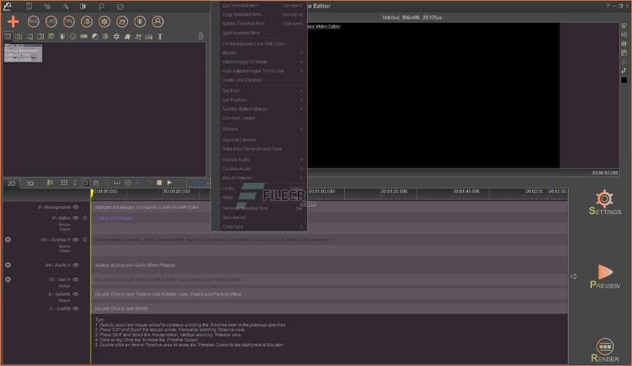This screenshot has width=632, height=366.
Task: Add another Text line with plus icon
Action: (8, 280)
